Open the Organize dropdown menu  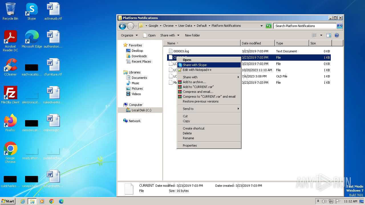129,35
